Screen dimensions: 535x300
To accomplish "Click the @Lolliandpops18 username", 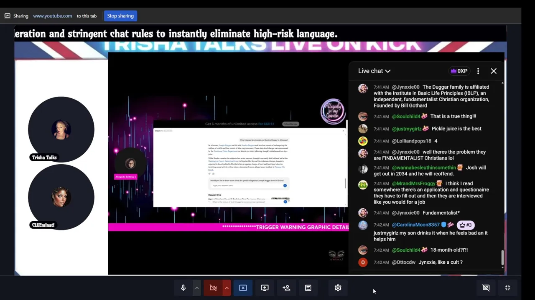I will (x=412, y=141).
